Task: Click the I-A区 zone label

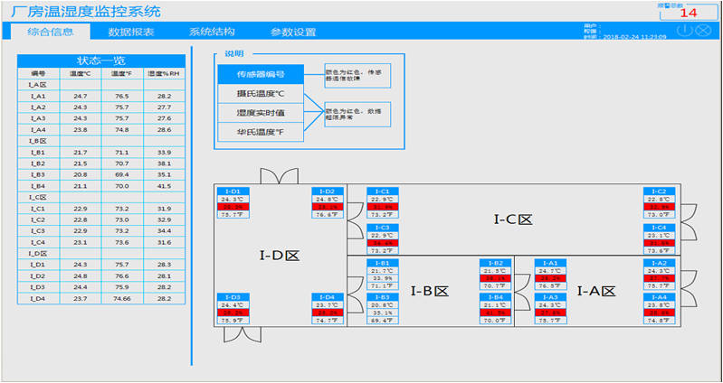Action: coord(596,291)
